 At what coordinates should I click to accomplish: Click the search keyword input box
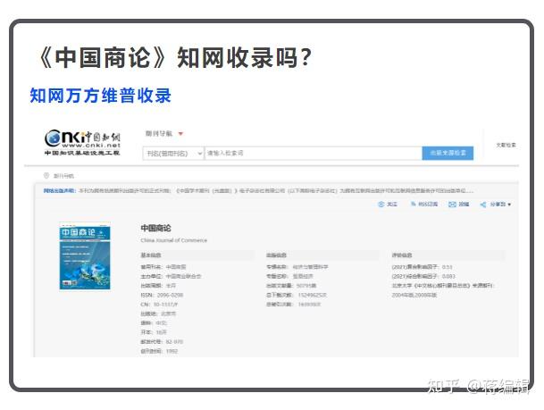point(314,154)
